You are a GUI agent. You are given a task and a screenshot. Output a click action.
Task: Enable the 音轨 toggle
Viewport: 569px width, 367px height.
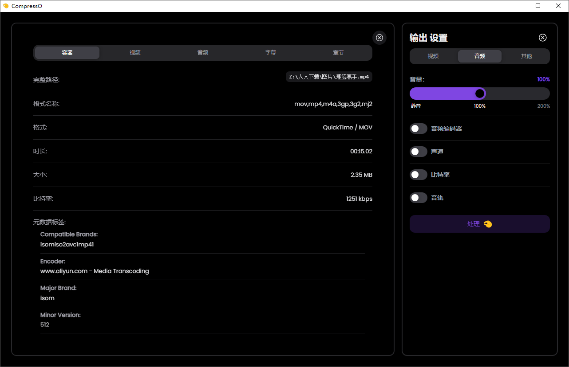(418, 198)
